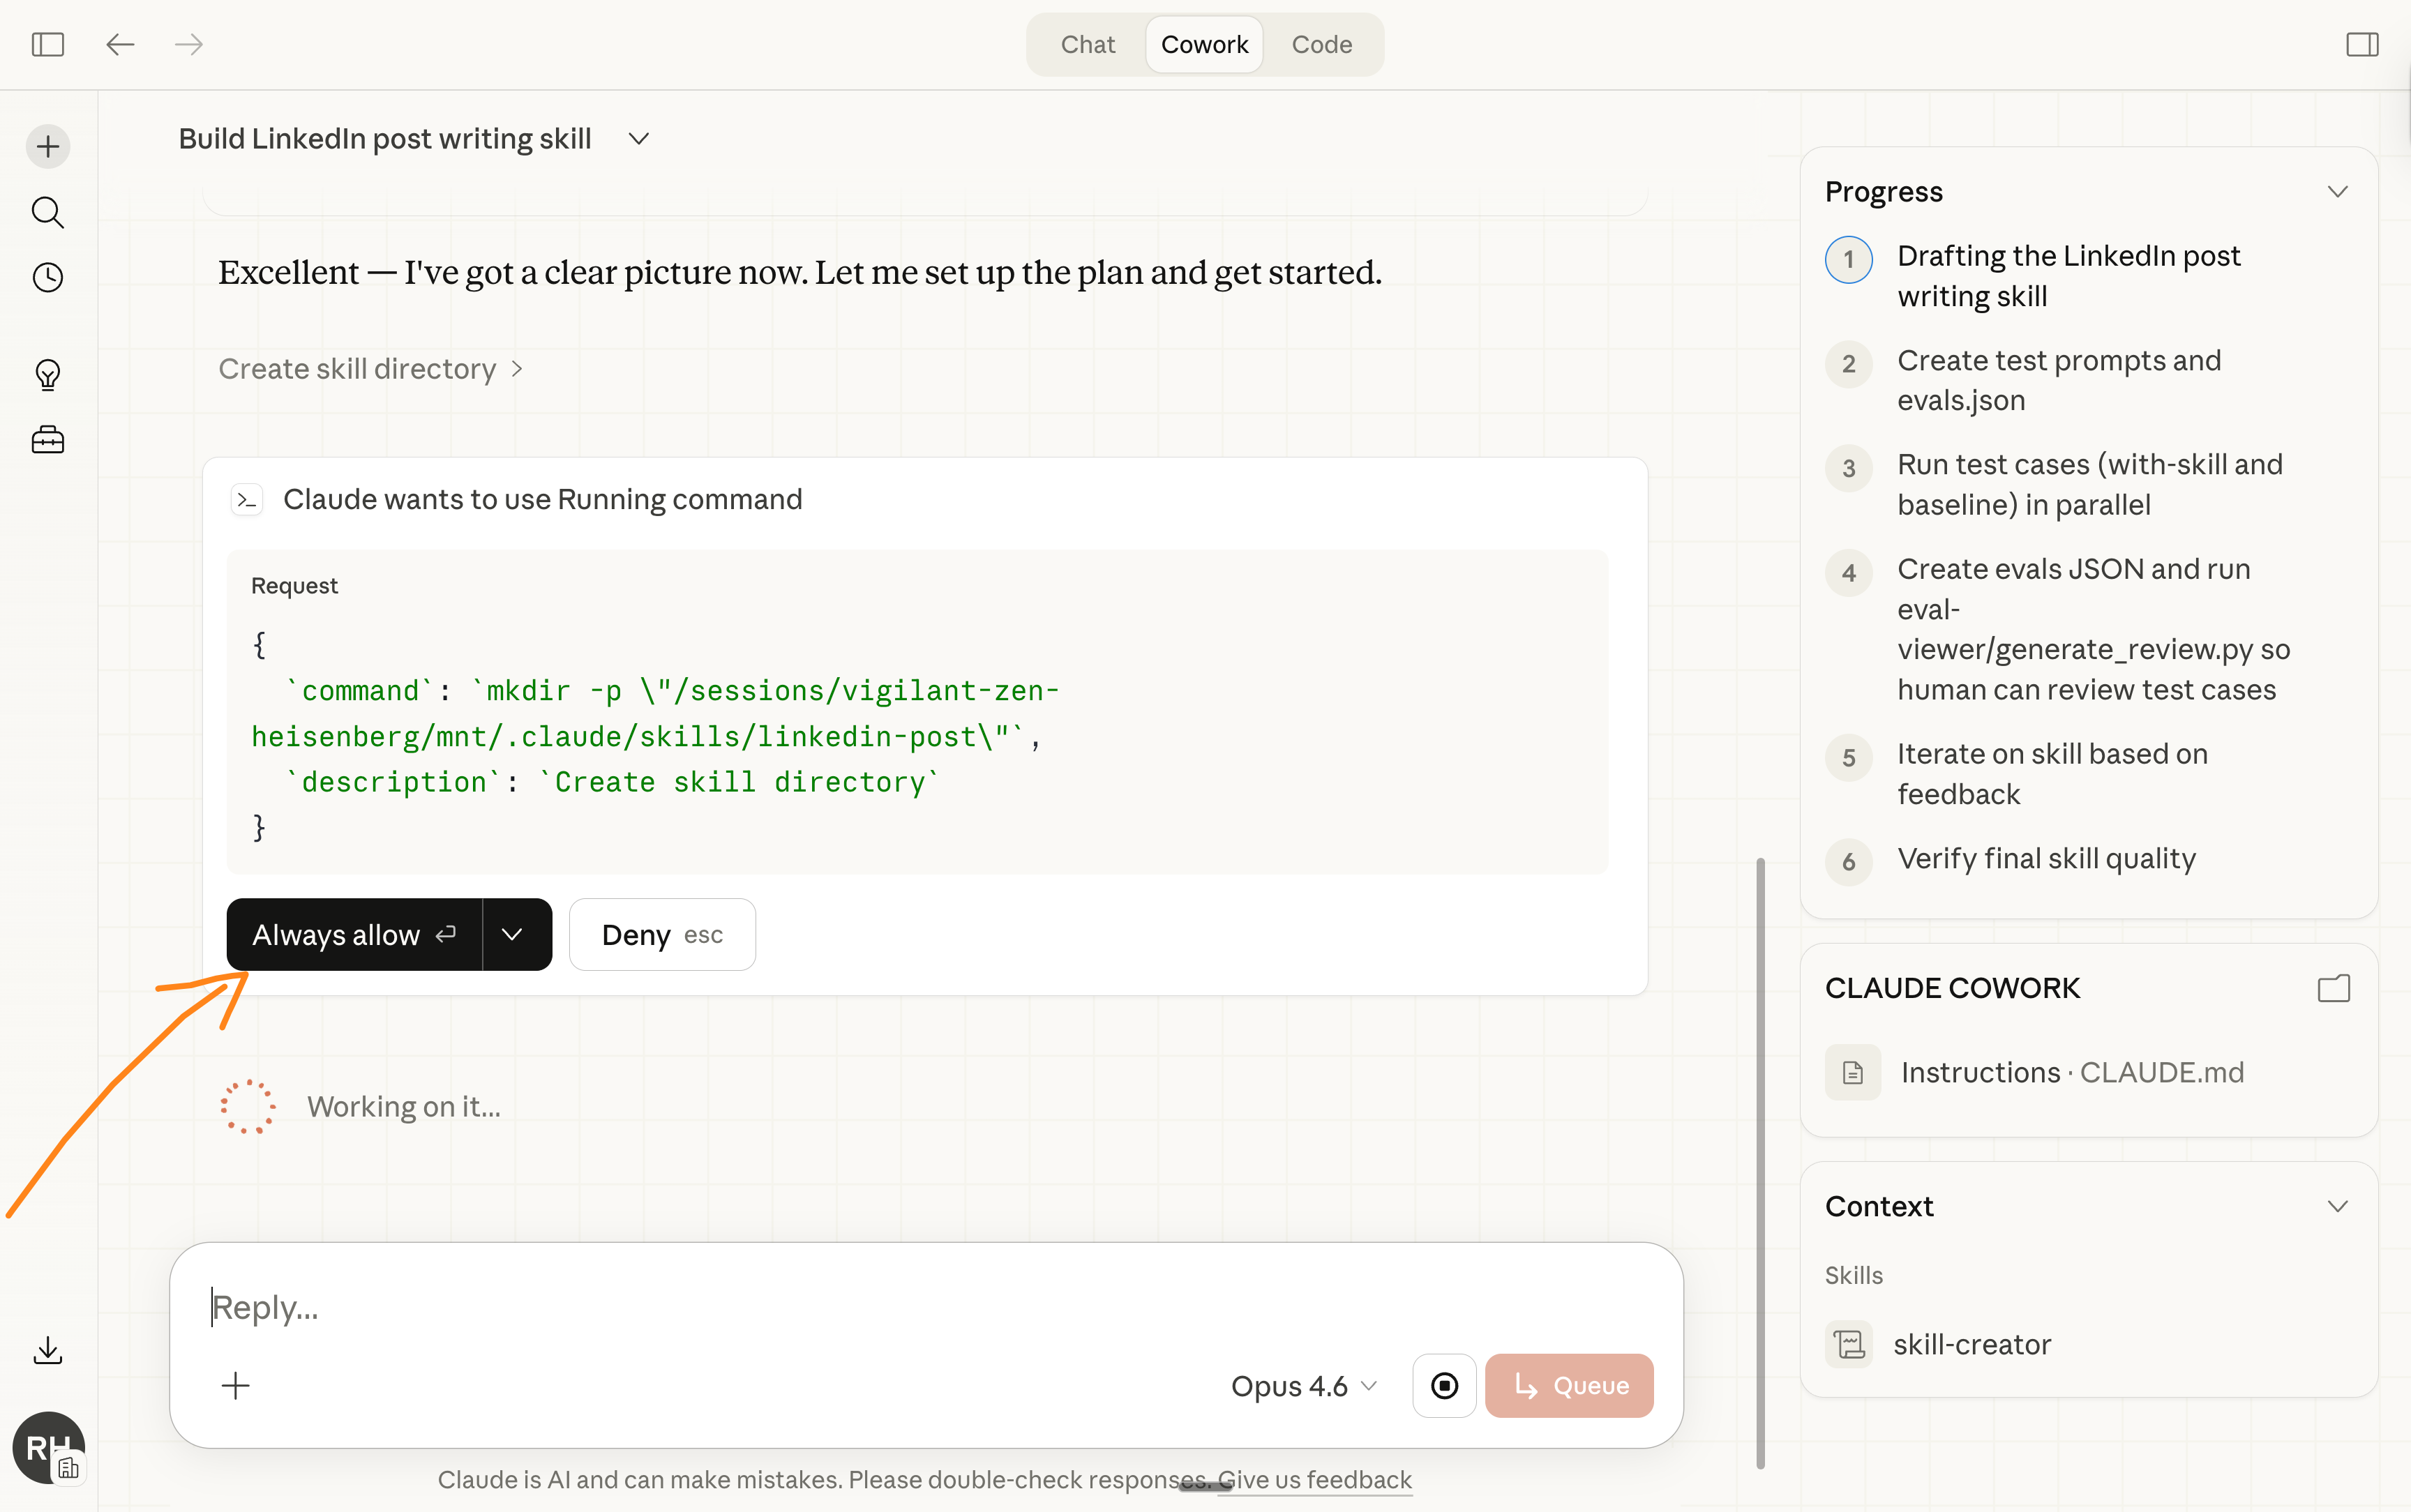Click the attach plus icon in reply box
The width and height of the screenshot is (2411, 1512).
pyautogui.click(x=235, y=1385)
